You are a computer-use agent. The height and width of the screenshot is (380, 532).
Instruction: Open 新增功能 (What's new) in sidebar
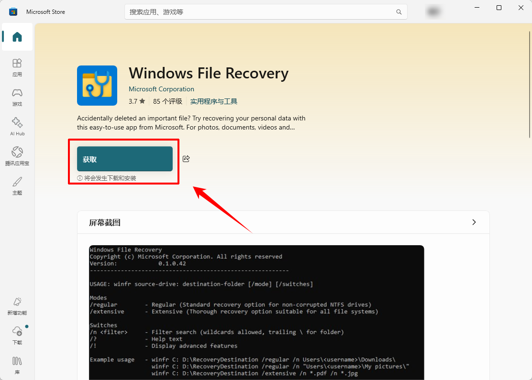(x=17, y=306)
